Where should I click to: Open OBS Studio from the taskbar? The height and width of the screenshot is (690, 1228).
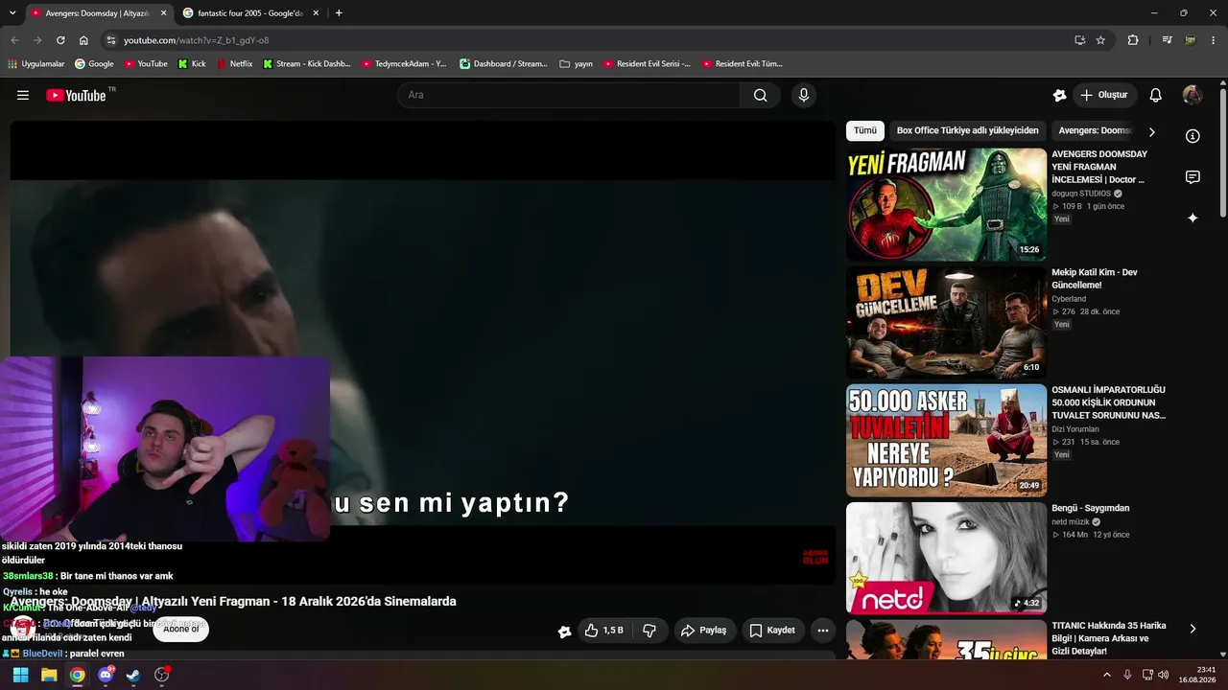click(x=162, y=675)
